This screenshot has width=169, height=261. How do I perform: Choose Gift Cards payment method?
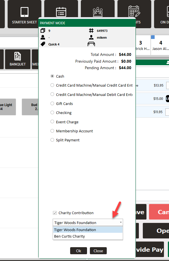[52, 104]
